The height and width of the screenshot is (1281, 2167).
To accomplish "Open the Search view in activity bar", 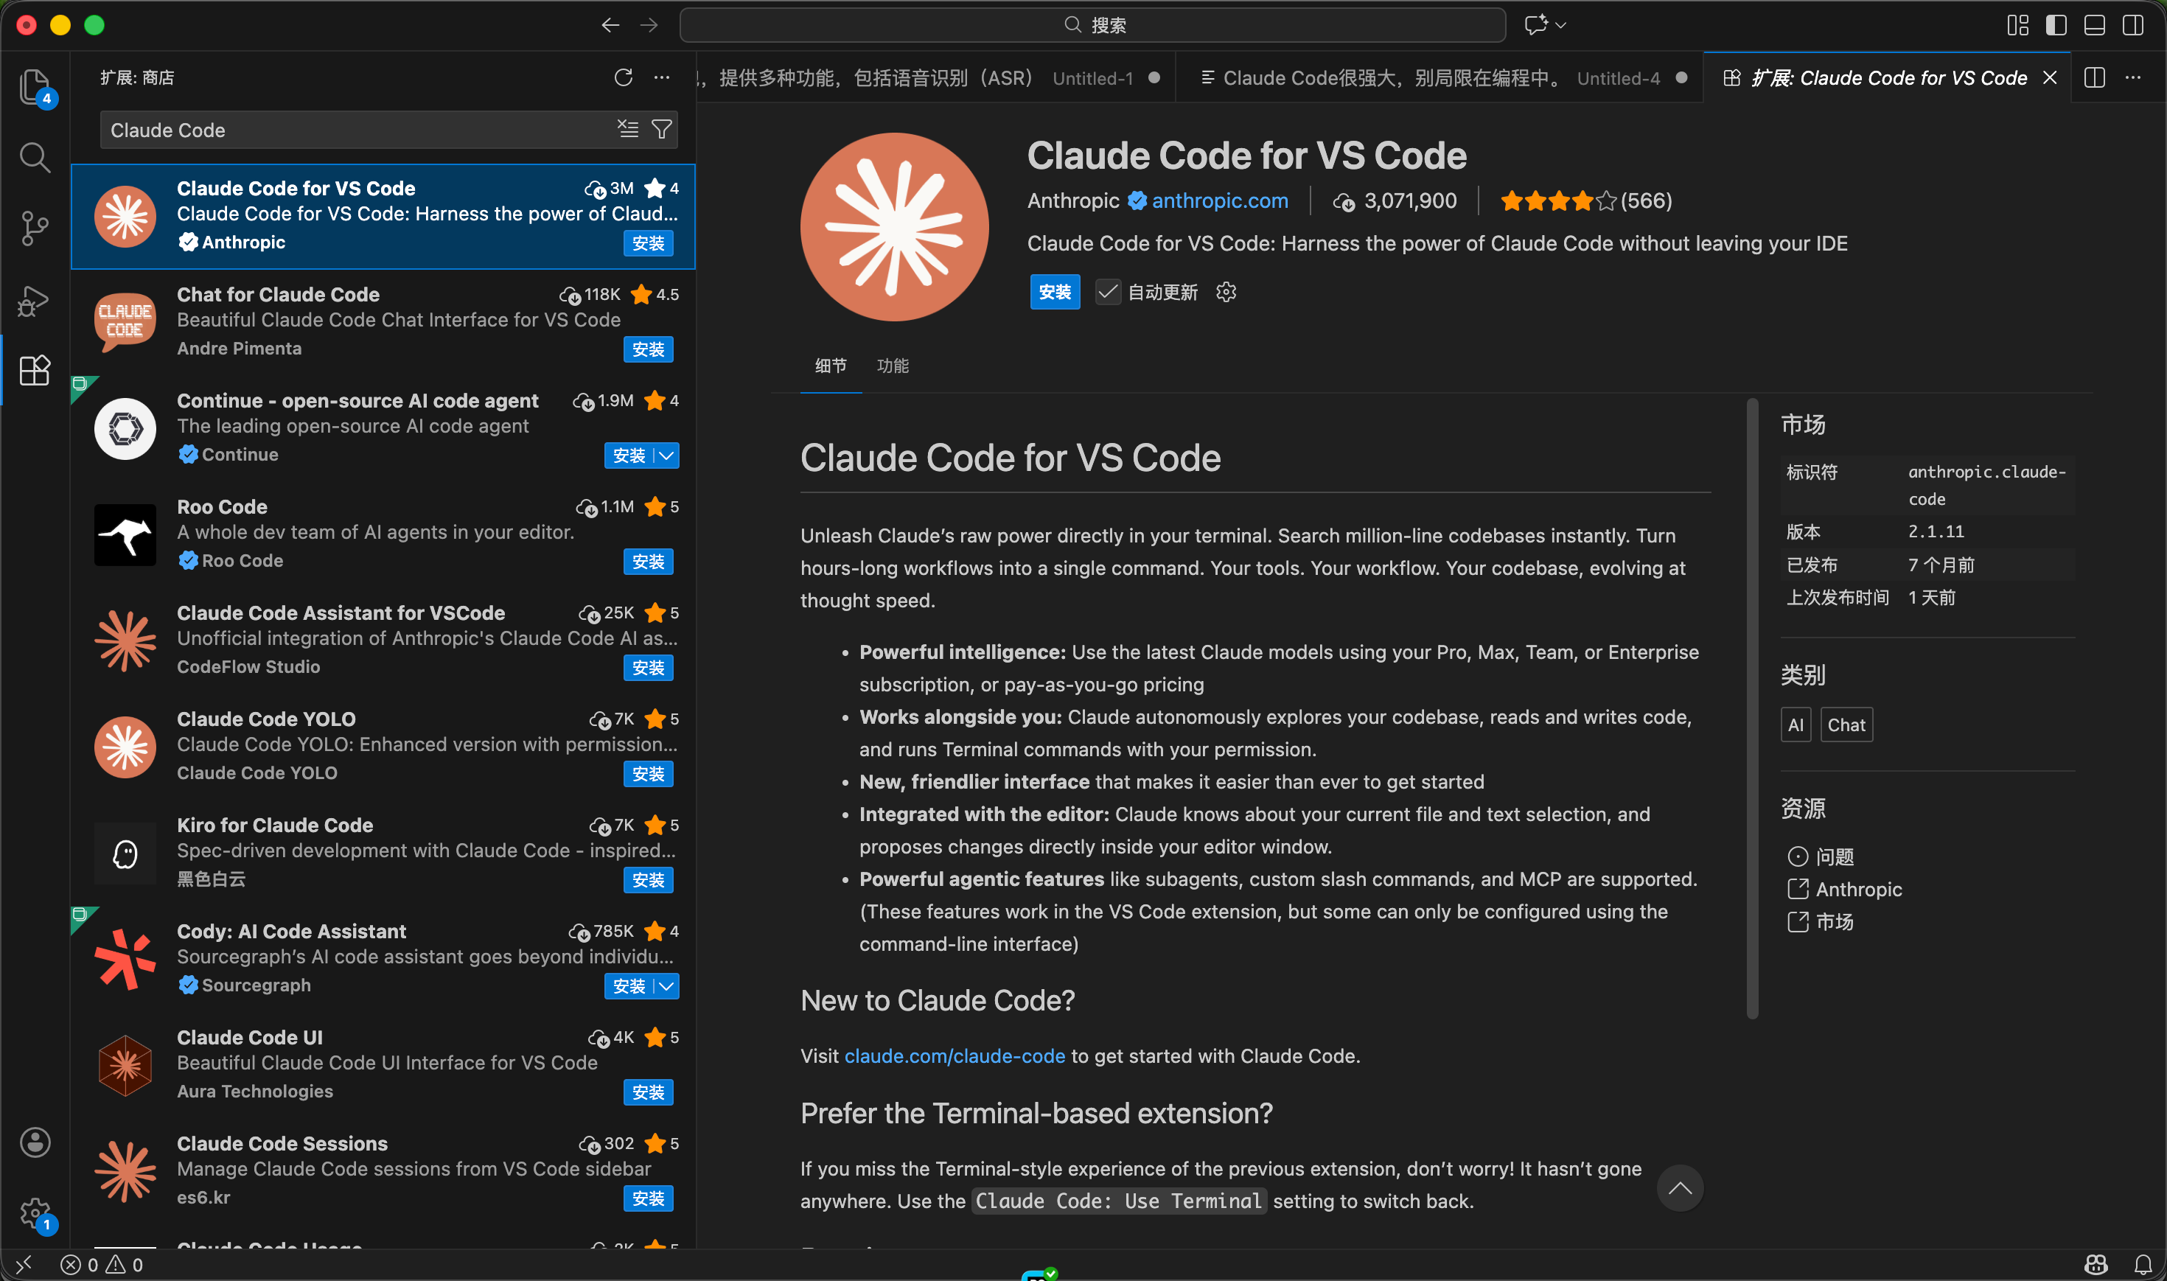I will [35, 158].
